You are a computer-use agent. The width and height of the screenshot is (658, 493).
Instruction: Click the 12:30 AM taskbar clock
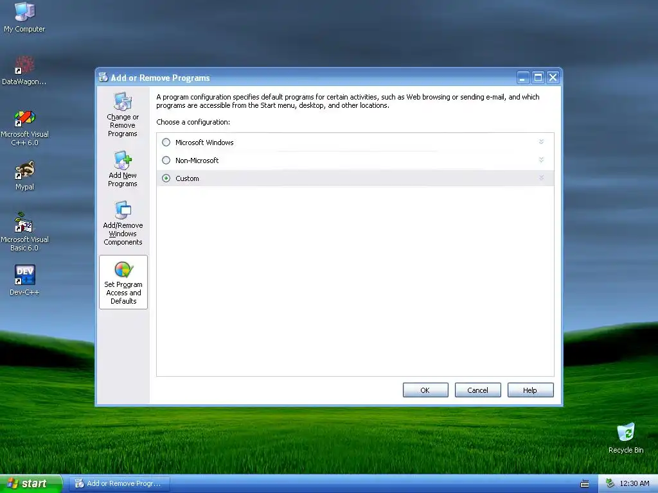pyautogui.click(x=634, y=483)
